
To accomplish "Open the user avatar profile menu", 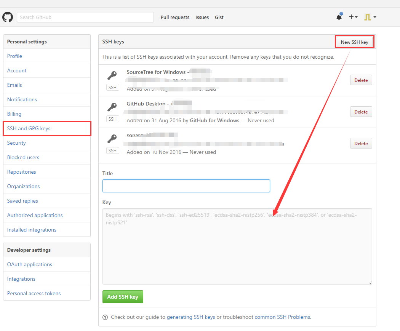I will [370, 17].
